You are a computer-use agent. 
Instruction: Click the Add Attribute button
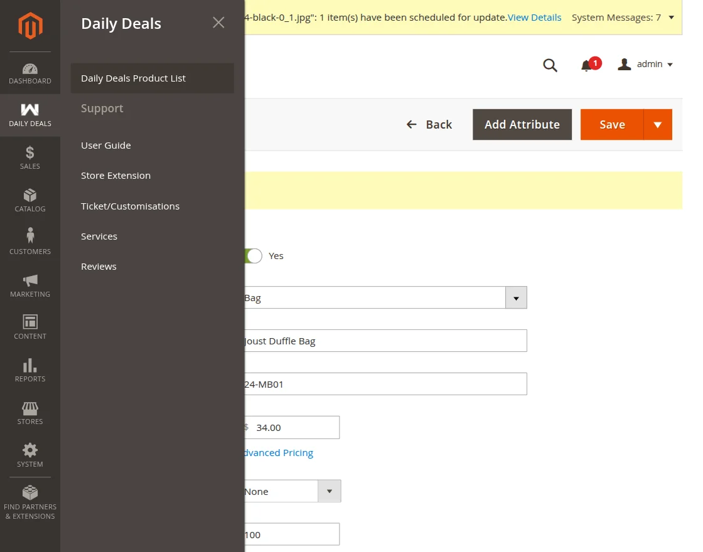pos(522,124)
